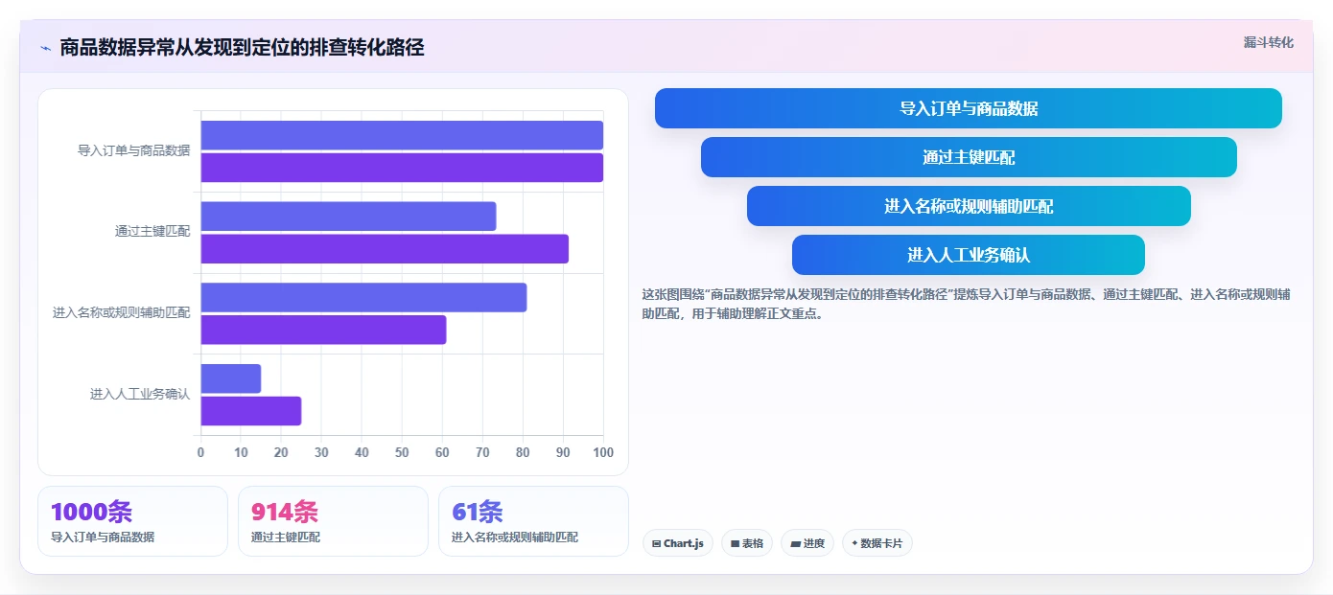Click the indigo bar for 进入人工业务确认
This screenshot has height=595, width=1333.
pyautogui.click(x=230, y=378)
